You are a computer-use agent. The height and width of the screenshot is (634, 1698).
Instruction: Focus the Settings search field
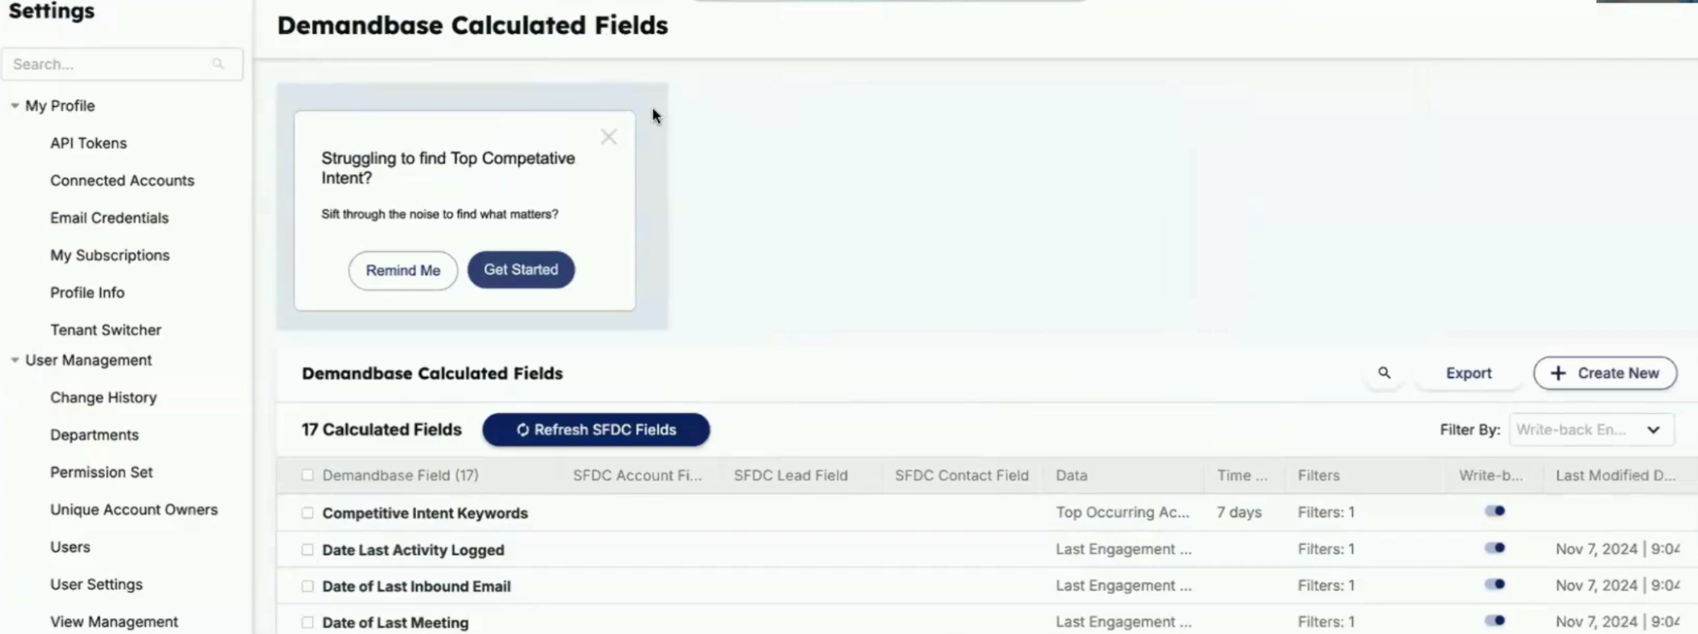[121, 64]
